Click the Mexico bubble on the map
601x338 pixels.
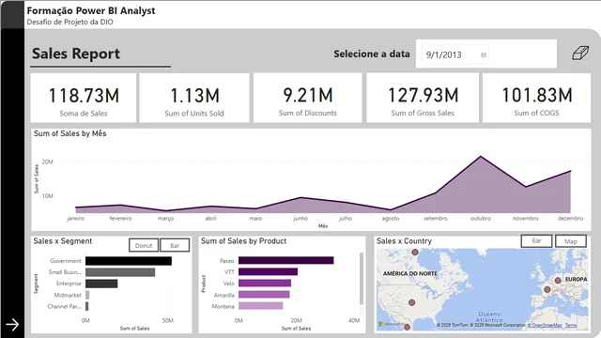(x=407, y=327)
